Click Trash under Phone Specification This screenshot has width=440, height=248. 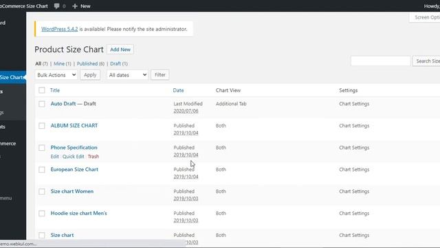[93, 156]
